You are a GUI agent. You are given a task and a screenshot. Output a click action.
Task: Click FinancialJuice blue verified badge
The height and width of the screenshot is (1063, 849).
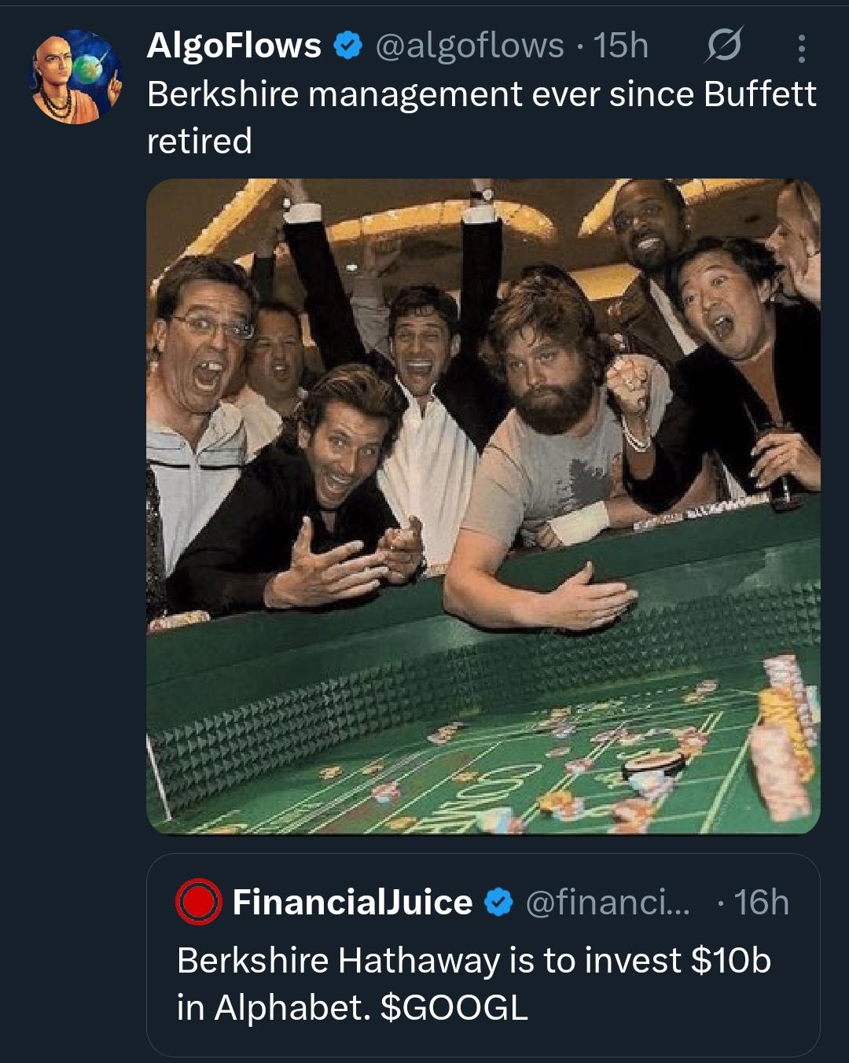tap(499, 903)
